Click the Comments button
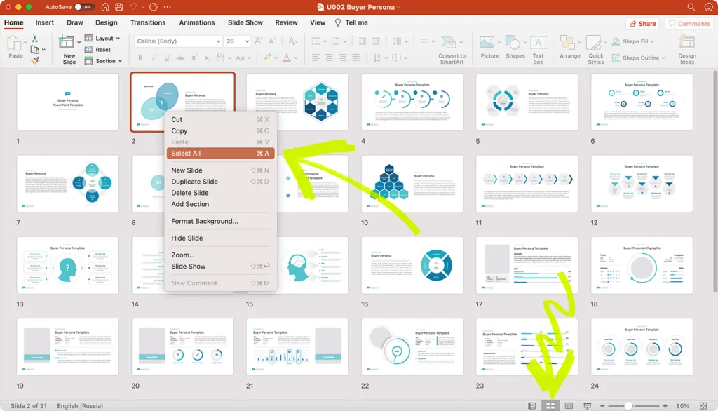The image size is (718, 411). [x=689, y=23]
